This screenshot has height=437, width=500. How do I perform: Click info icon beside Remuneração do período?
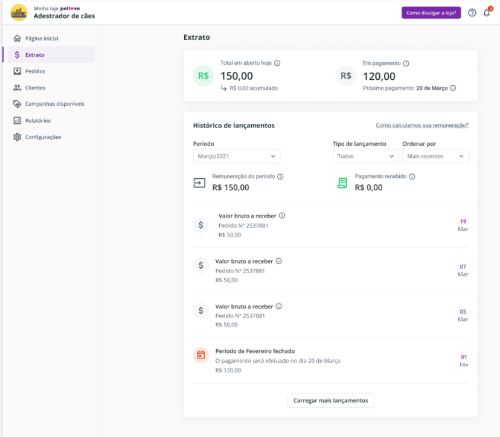(x=280, y=176)
